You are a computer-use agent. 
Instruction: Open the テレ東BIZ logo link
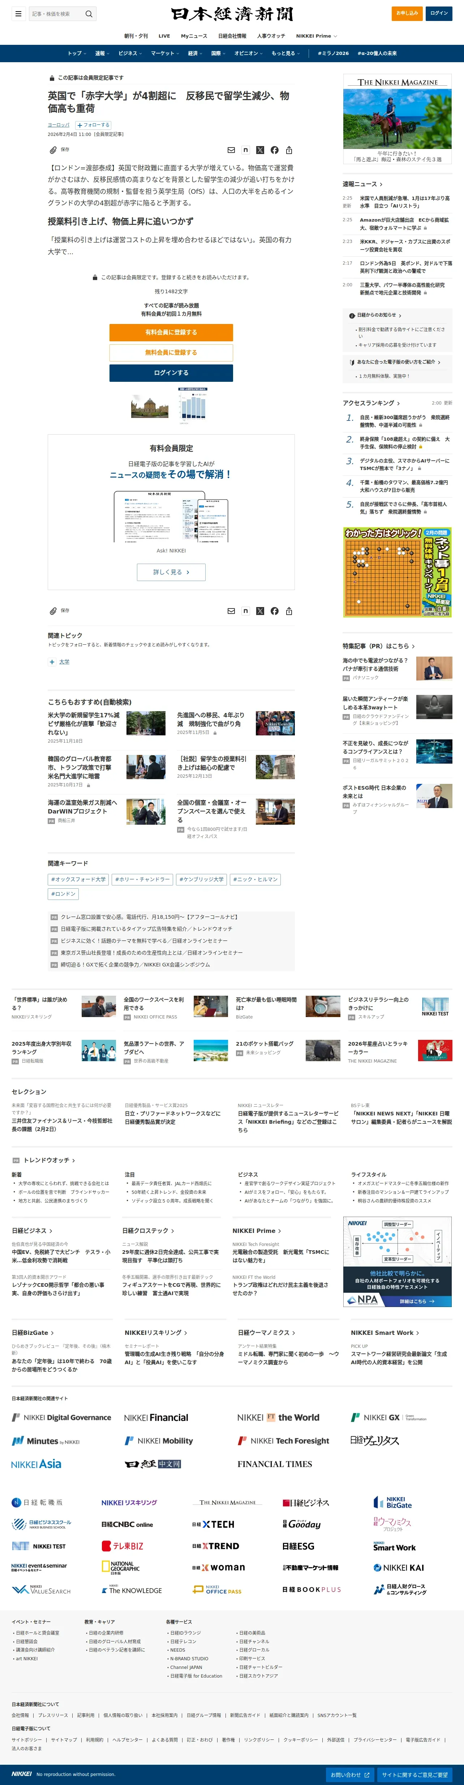coord(122,1546)
